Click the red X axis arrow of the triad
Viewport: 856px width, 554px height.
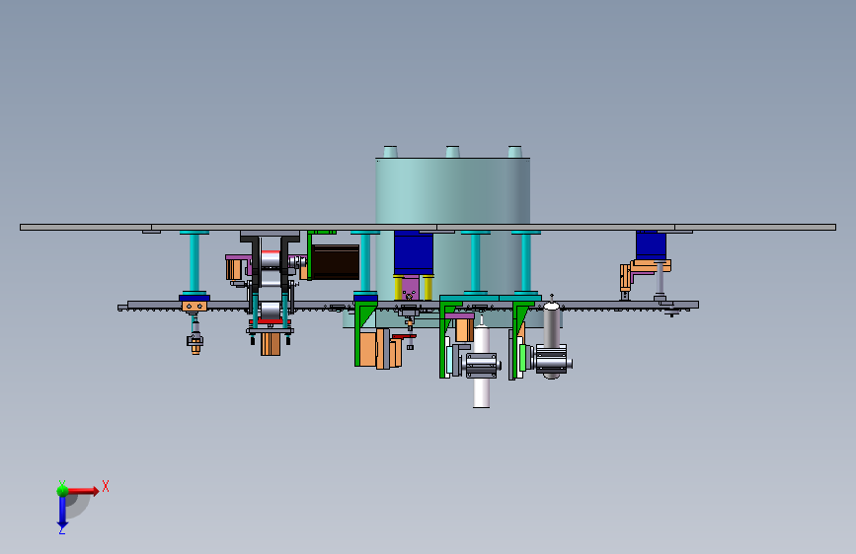click(x=83, y=491)
